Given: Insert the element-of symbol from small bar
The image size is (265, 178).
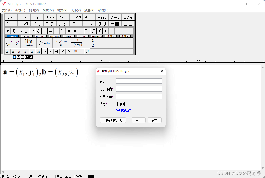Looking at the screenshot, I should 26,31.
